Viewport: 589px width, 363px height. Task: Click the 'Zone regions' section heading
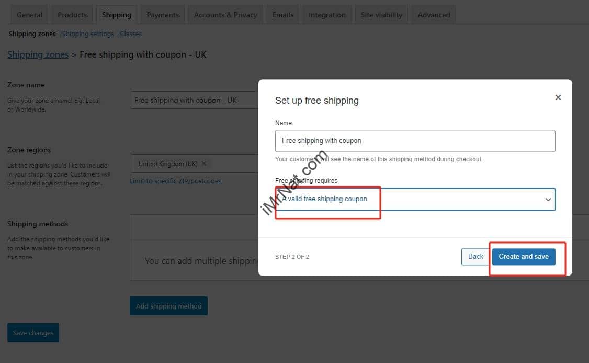click(29, 150)
